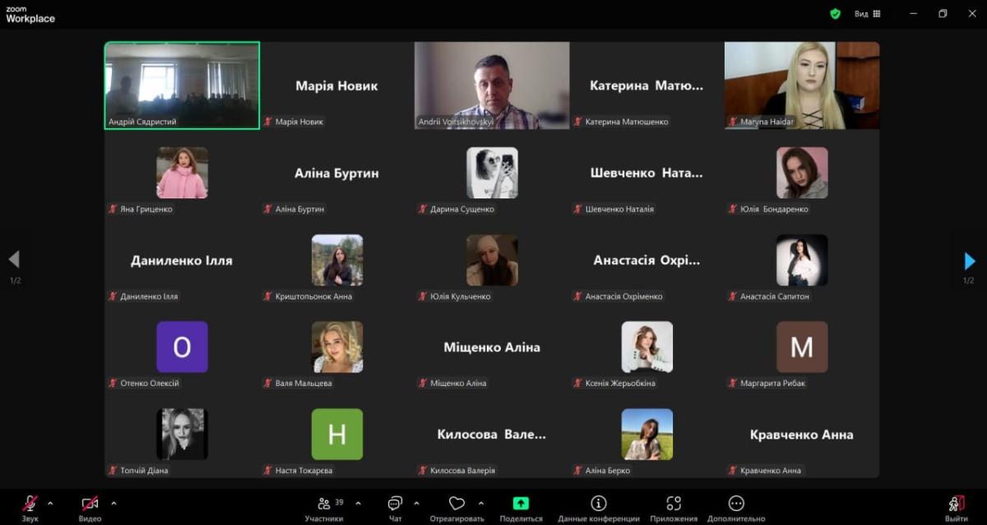The width and height of the screenshot is (987, 525).
Task: Click Валя Мальцева profile picture
Action: (x=337, y=347)
